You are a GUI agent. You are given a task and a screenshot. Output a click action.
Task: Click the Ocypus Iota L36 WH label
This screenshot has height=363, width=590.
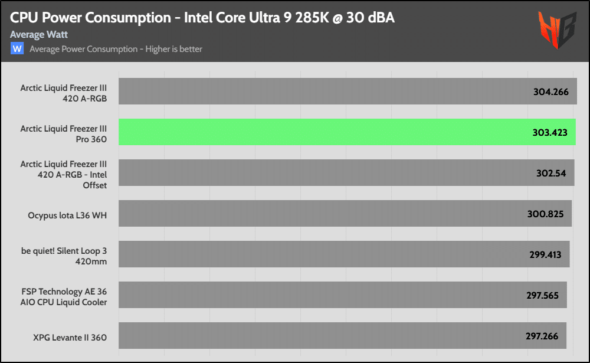(67, 215)
